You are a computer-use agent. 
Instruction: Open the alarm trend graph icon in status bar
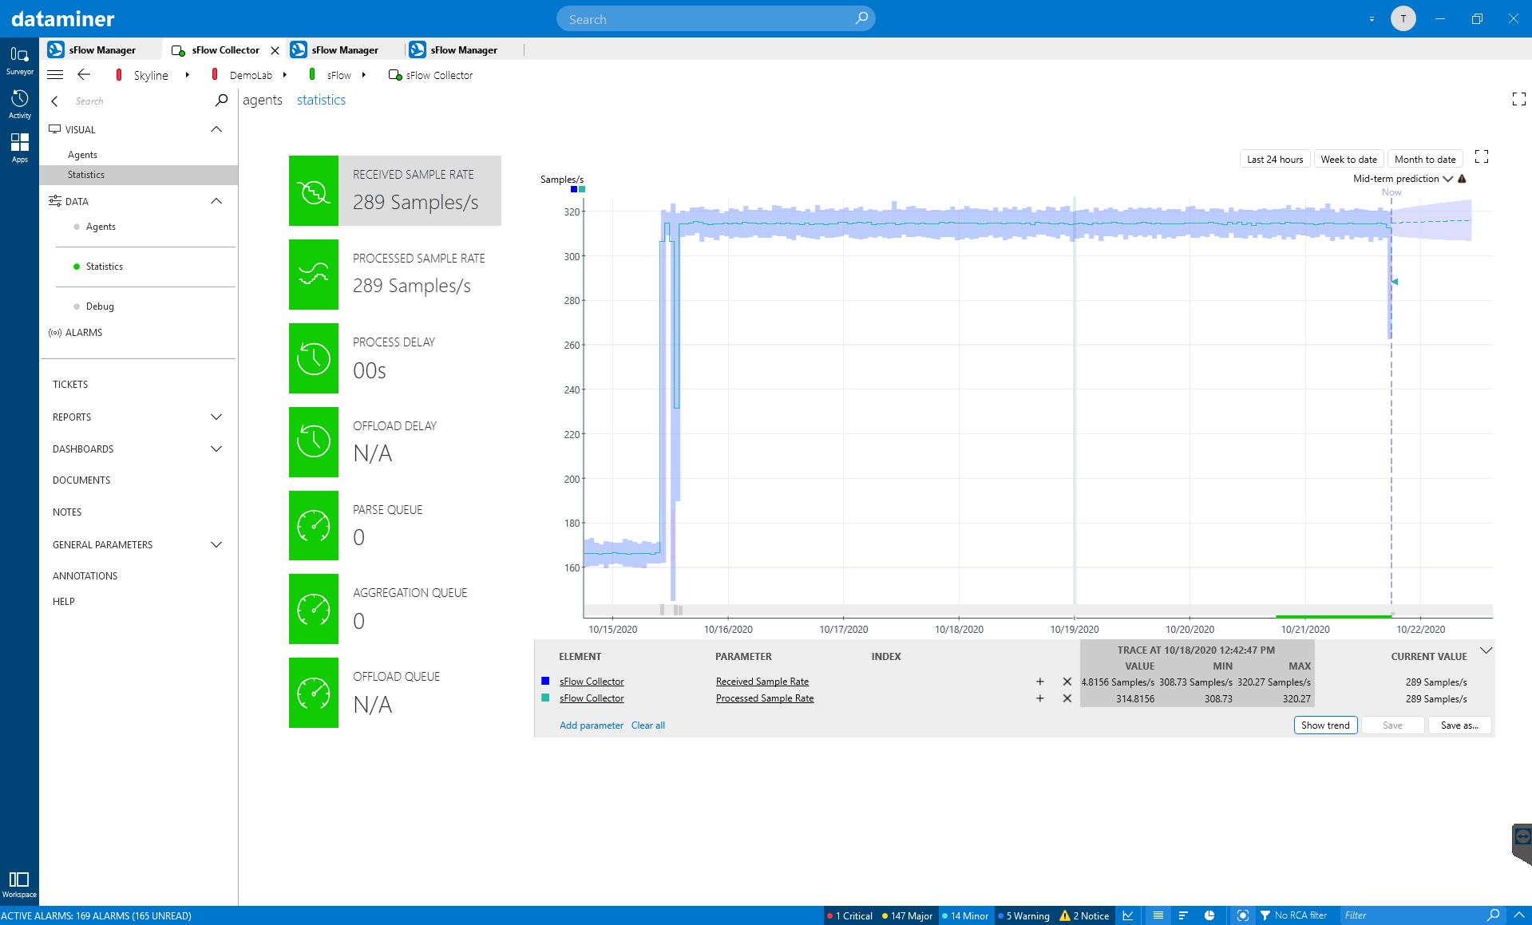pyautogui.click(x=1128, y=915)
